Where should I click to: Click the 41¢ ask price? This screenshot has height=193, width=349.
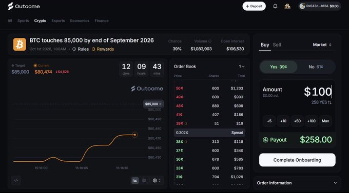[x=179, y=115]
